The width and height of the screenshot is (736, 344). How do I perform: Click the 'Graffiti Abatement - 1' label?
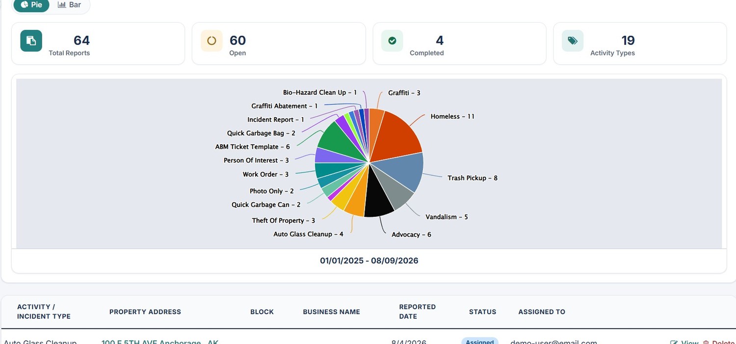pyautogui.click(x=285, y=106)
